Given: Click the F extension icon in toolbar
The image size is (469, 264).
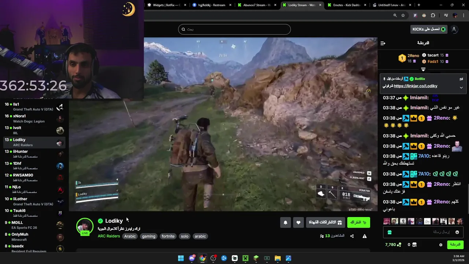Looking at the screenshot, I should pyautogui.click(x=415, y=15).
